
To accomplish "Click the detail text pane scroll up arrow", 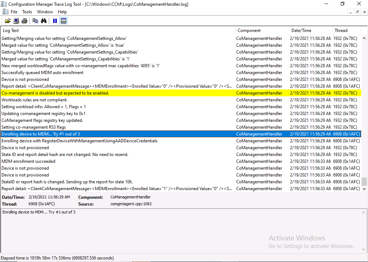I will point(364,212).
